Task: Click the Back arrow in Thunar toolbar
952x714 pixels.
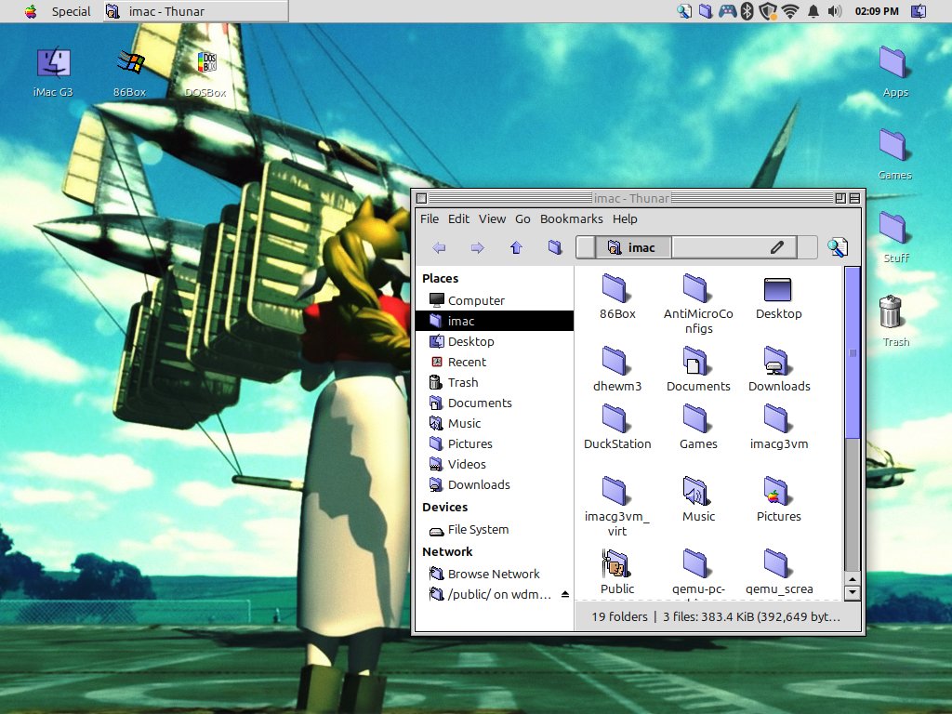Action: coord(439,247)
